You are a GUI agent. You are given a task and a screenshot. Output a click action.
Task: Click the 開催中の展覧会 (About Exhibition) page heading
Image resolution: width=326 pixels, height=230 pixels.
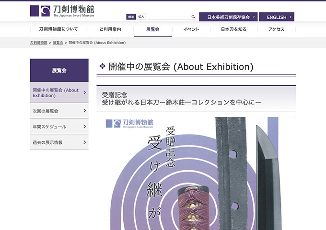pyautogui.click(x=181, y=67)
